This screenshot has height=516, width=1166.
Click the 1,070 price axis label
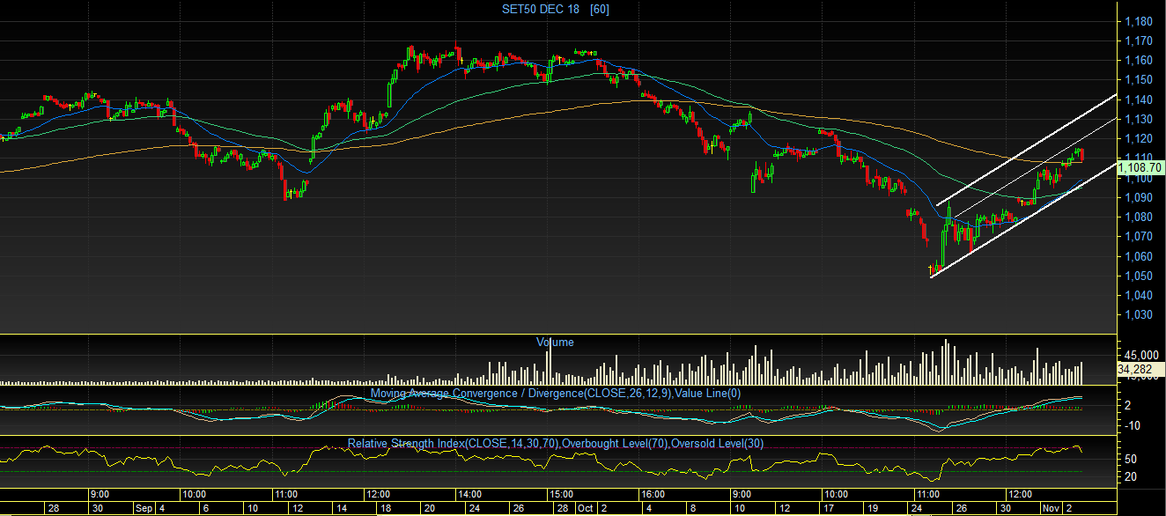pyautogui.click(x=1140, y=236)
